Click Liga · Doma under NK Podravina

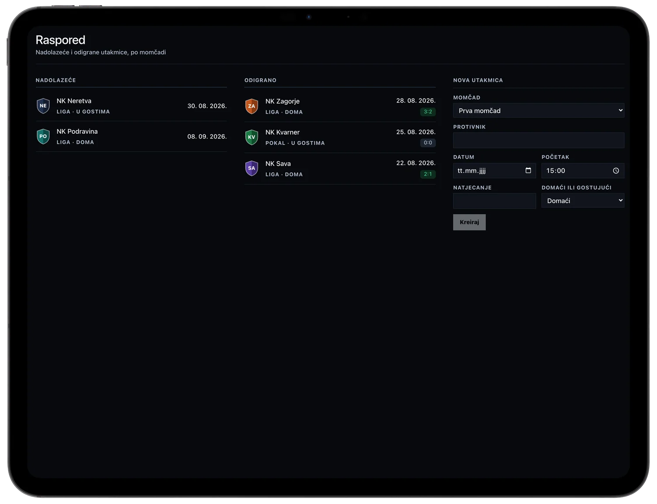75,142
